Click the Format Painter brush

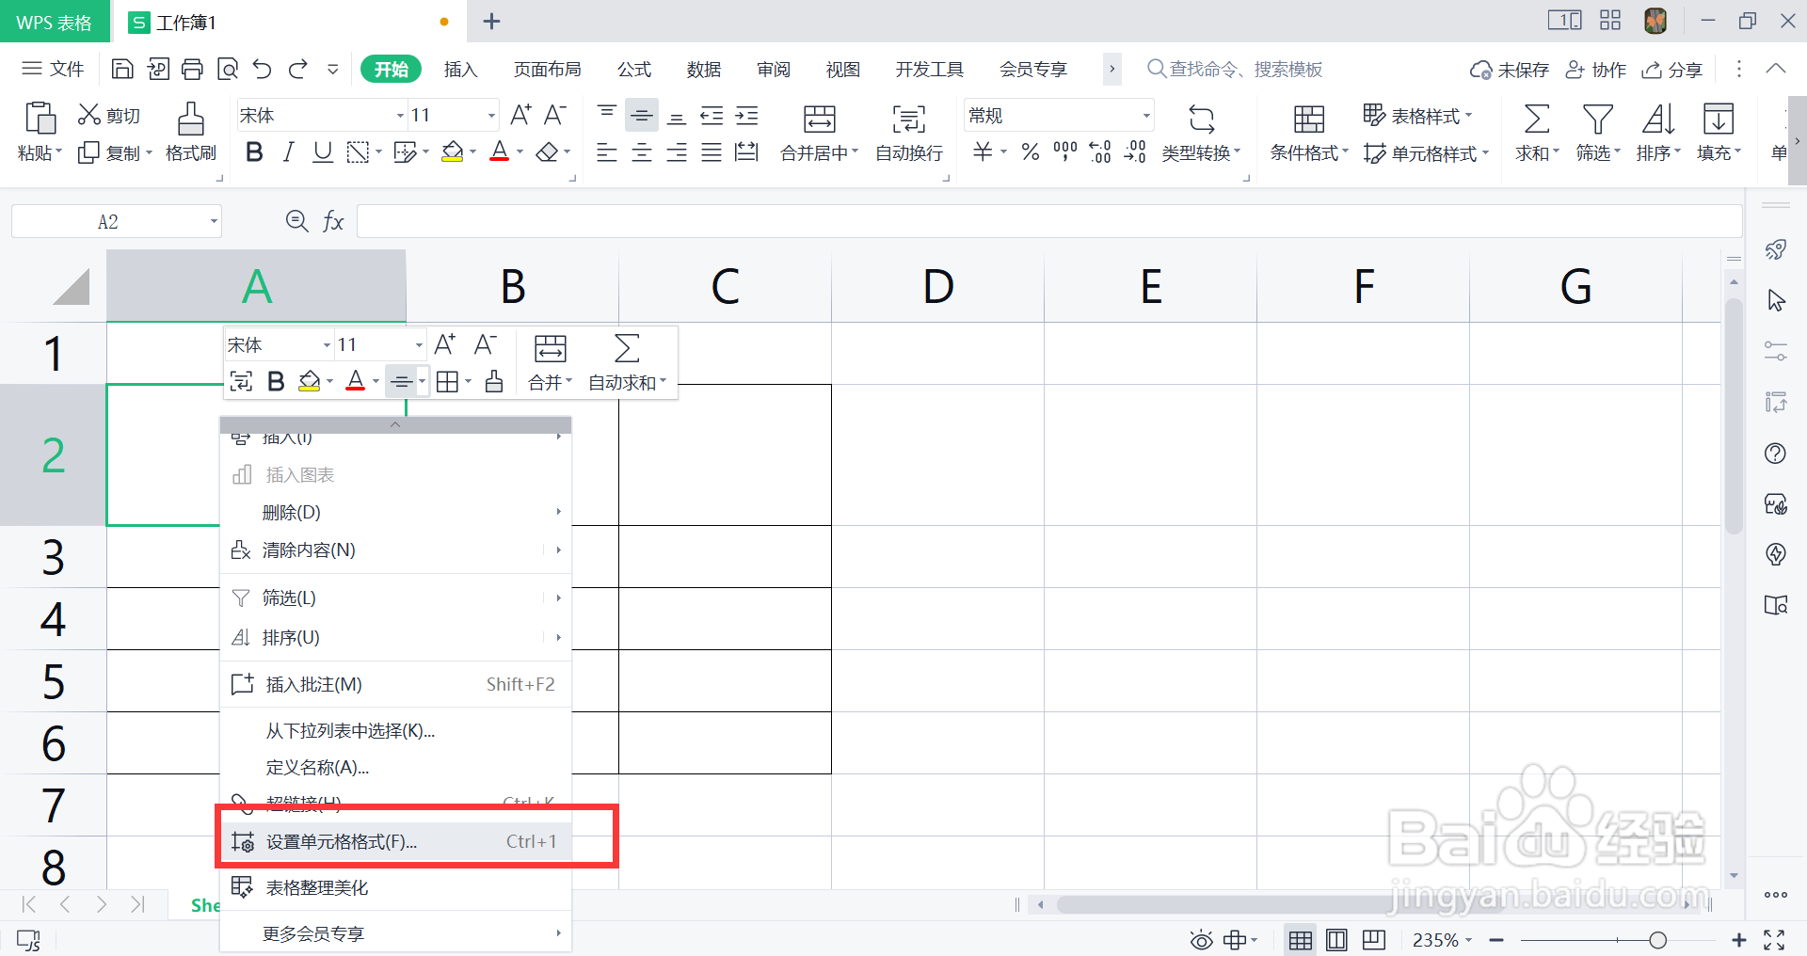tap(191, 119)
